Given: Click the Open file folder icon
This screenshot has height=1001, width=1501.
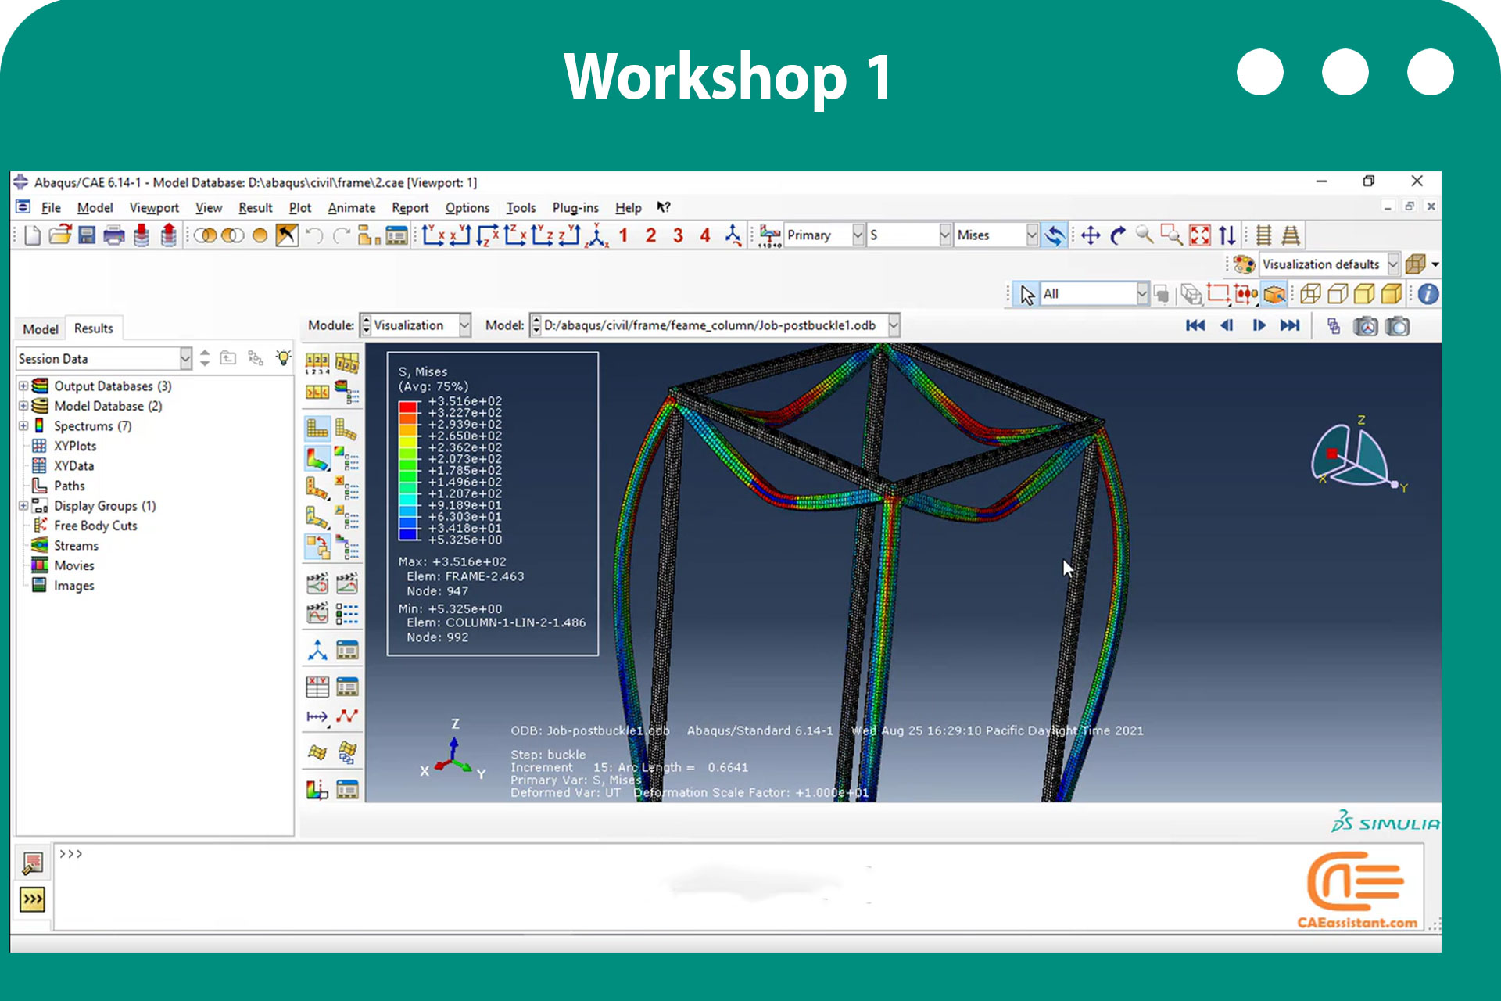Looking at the screenshot, I should (x=60, y=235).
